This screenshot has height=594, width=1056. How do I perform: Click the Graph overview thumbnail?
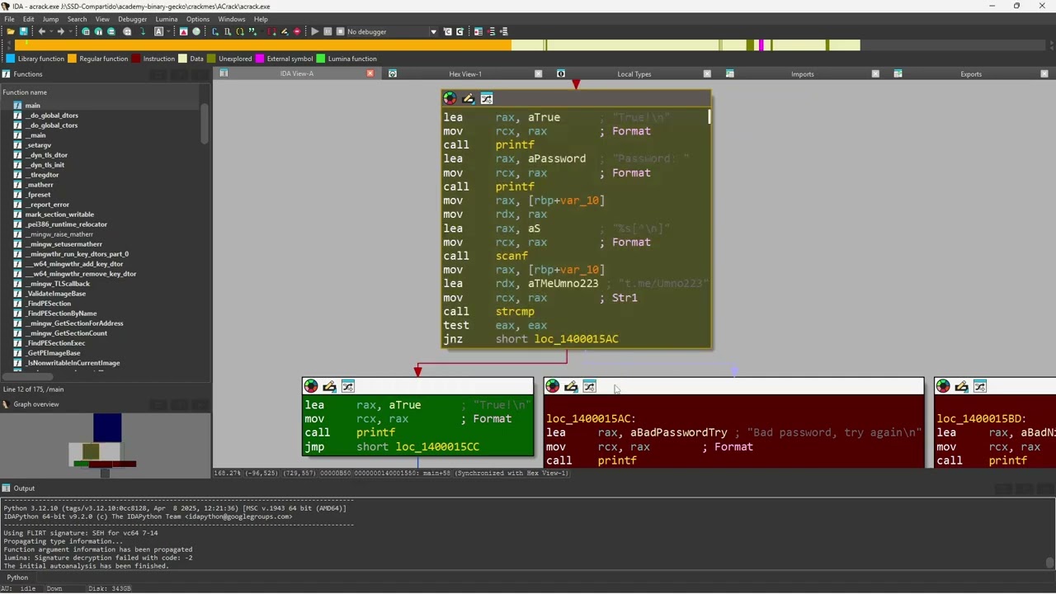(x=105, y=445)
